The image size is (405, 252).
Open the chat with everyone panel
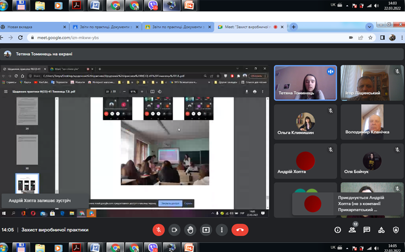pos(366,230)
